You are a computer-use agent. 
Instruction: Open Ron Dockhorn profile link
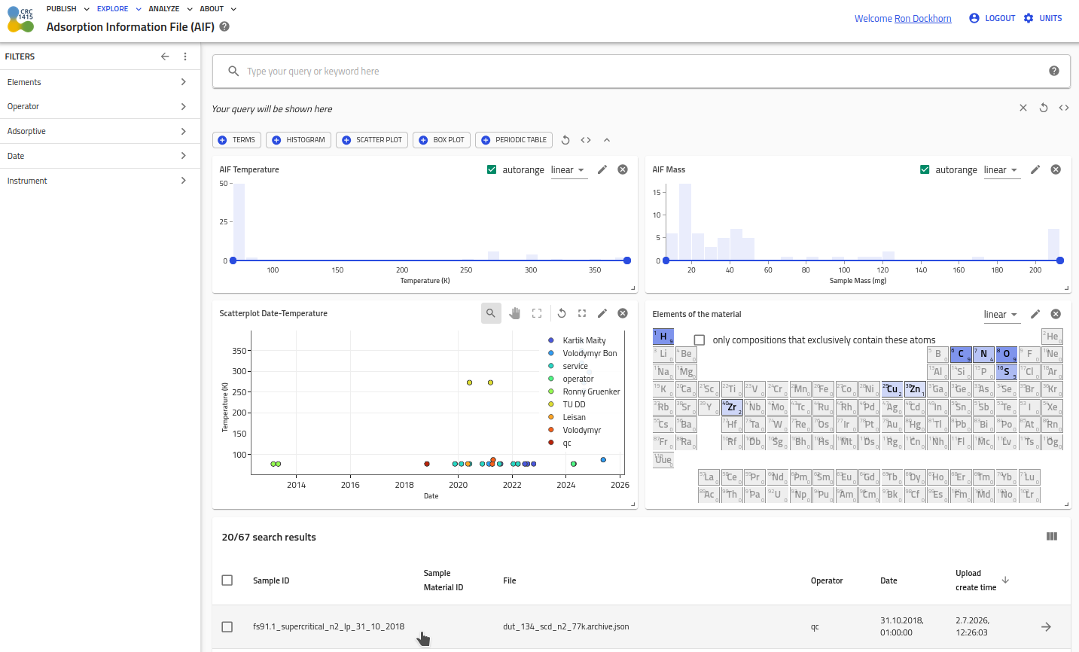(923, 19)
